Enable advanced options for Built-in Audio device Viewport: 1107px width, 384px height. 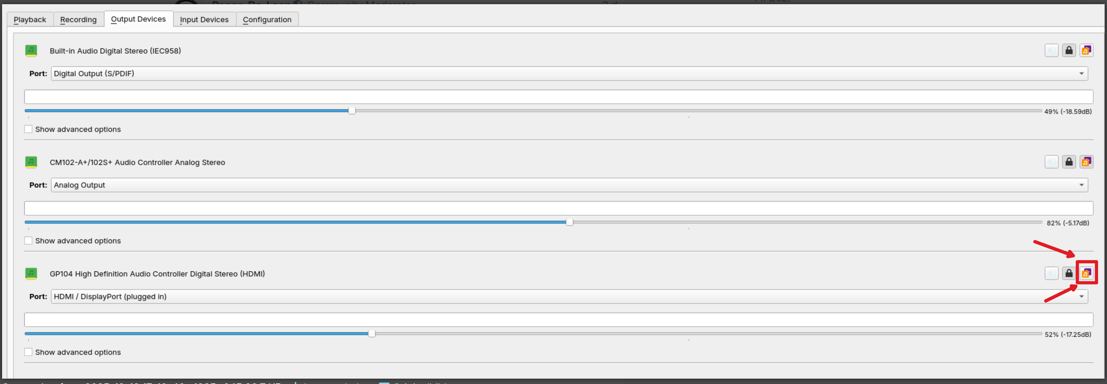point(28,129)
